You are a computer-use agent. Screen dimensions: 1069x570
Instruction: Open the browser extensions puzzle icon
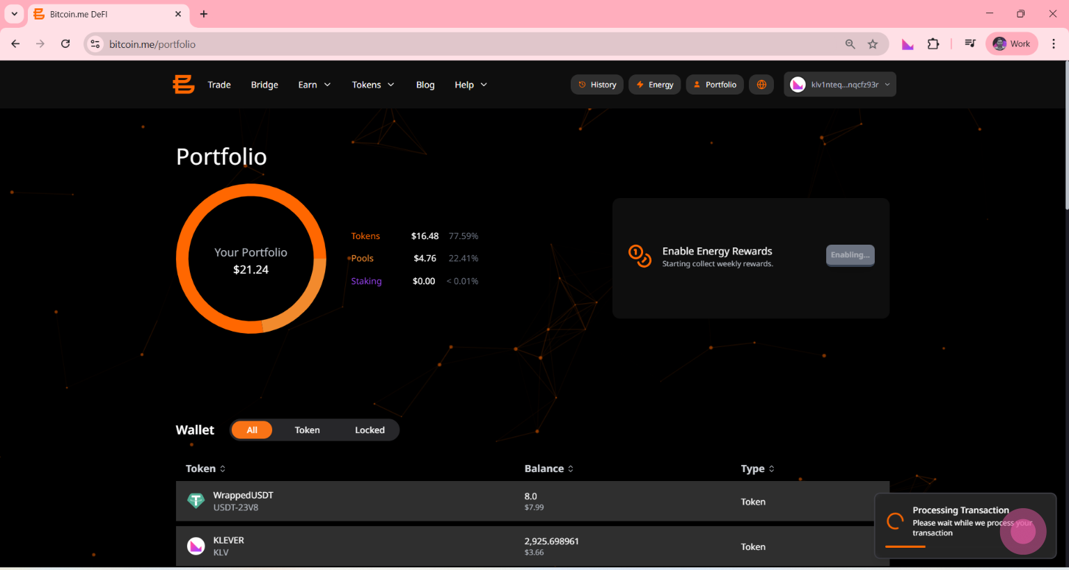pos(933,44)
